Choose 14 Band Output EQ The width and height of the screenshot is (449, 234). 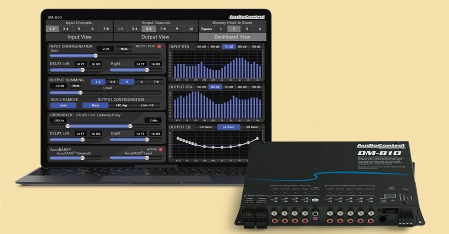pyautogui.click(x=229, y=127)
